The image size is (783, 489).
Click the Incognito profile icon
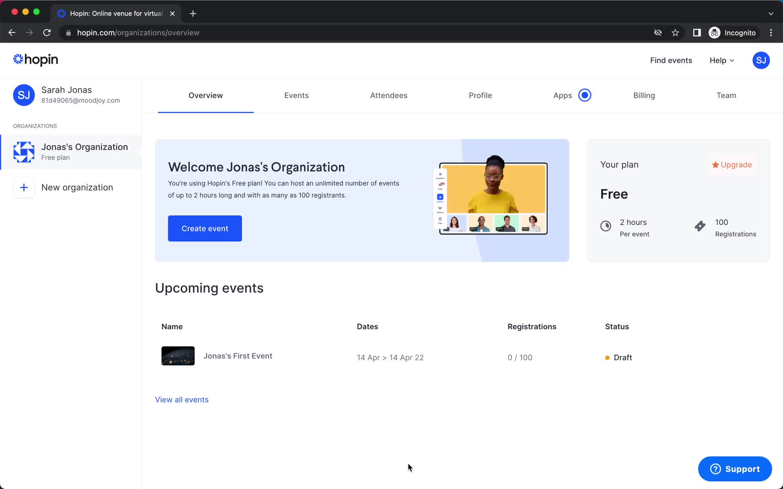click(x=714, y=33)
